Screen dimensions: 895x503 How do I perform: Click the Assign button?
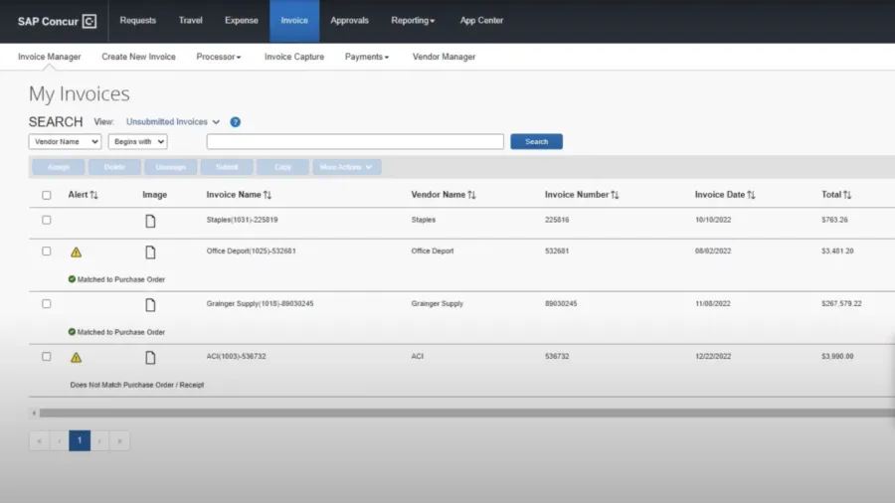[59, 167]
